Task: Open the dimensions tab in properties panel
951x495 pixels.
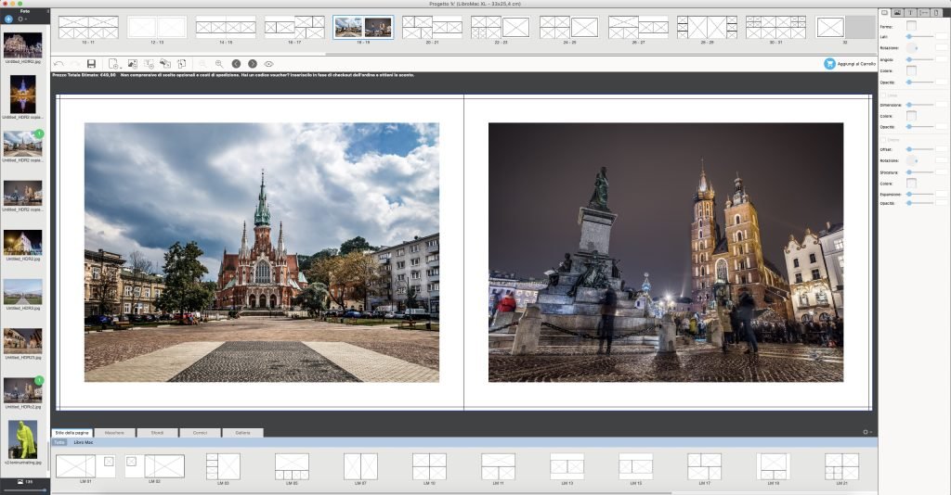Action: 923,13
